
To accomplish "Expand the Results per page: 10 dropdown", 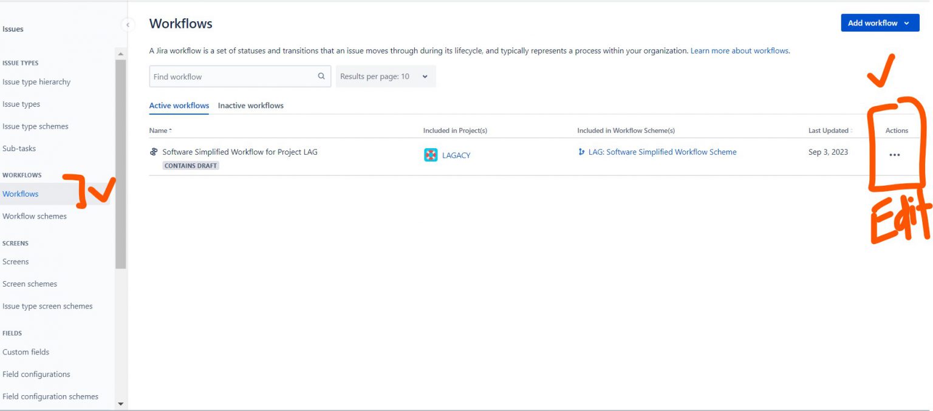I will 386,76.
